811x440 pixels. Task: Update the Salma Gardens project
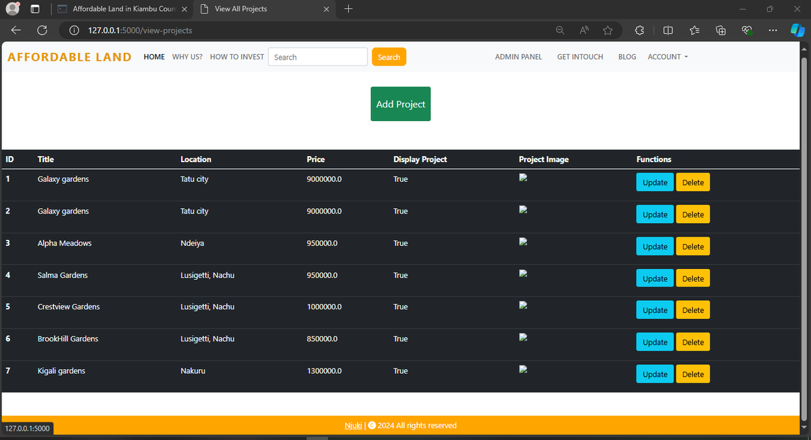655,278
